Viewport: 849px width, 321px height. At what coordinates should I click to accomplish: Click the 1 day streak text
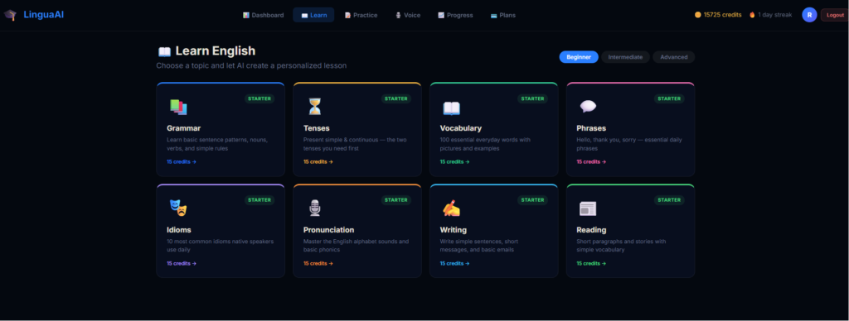(775, 15)
